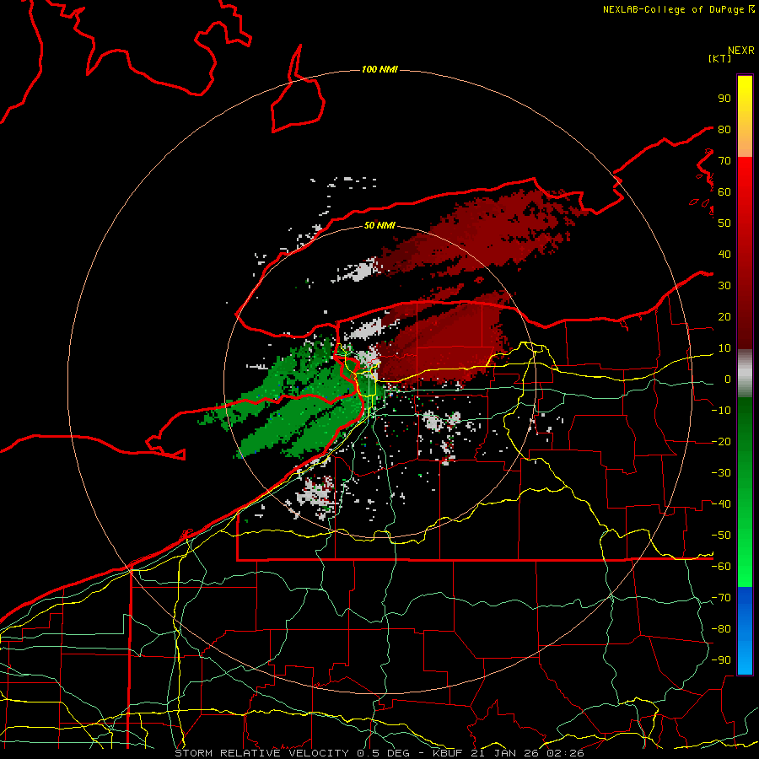Select the -70 value on velocity scale
Image resolution: width=759 pixels, height=759 pixels.
(x=721, y=598)
